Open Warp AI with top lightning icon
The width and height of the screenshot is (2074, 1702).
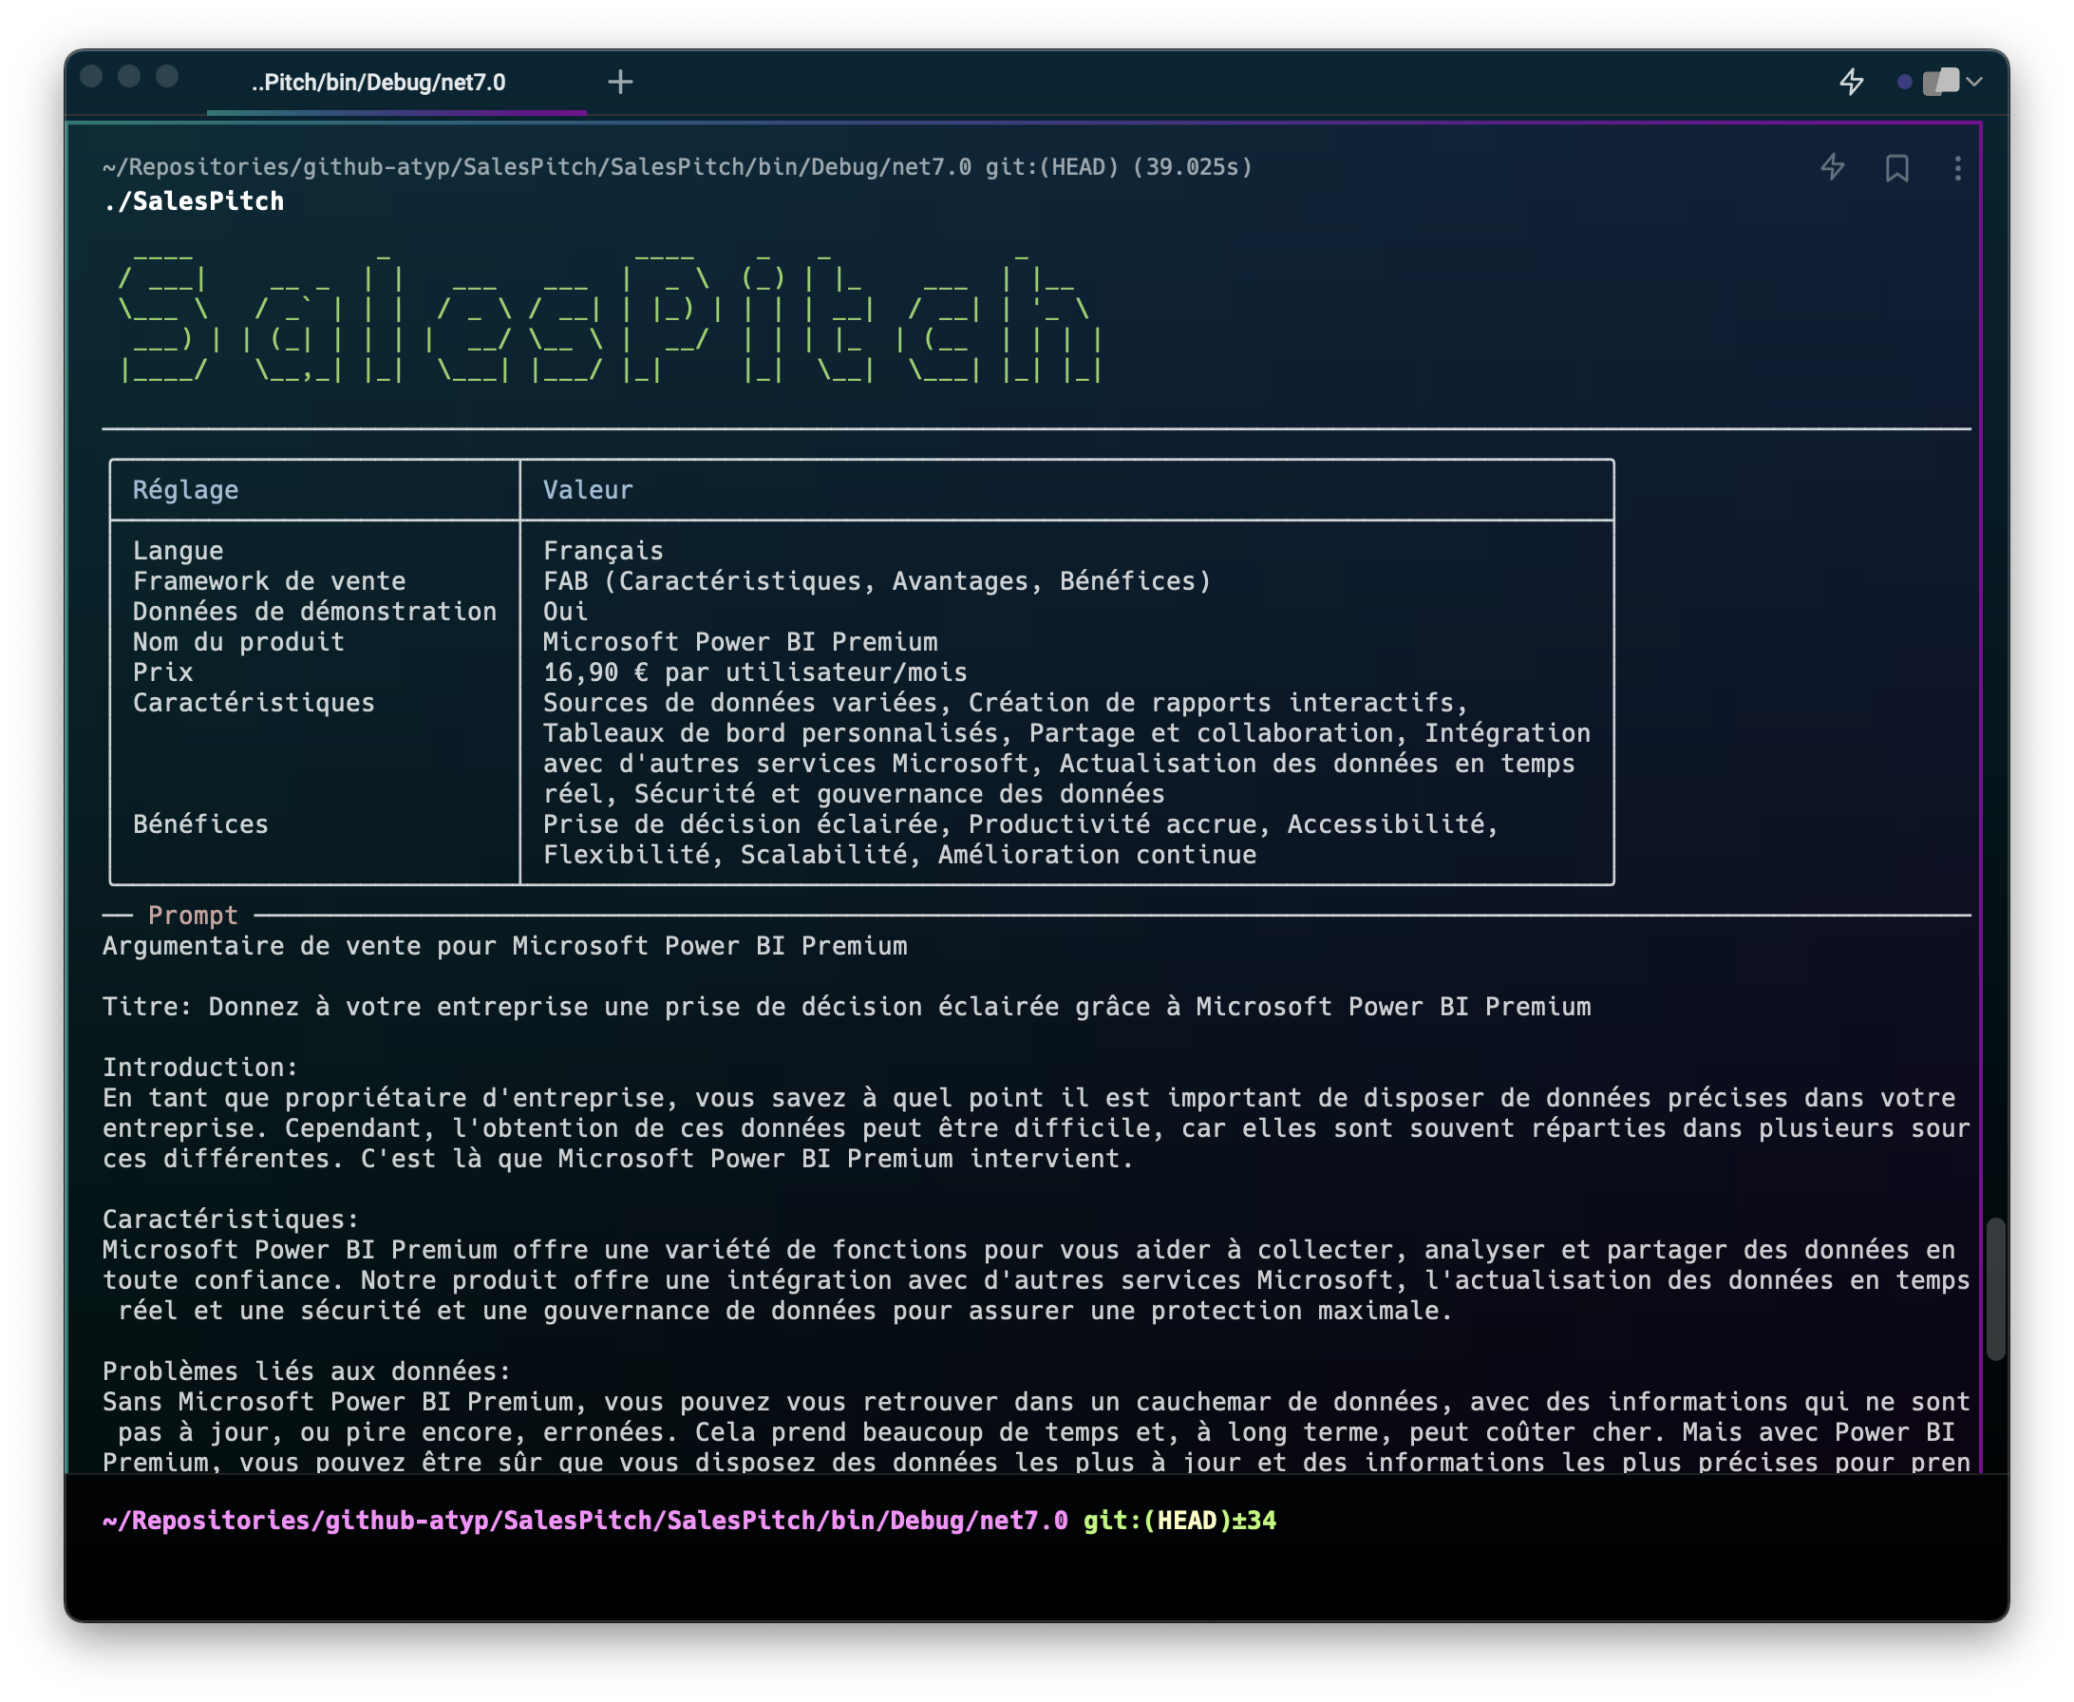click(1851, 82)
